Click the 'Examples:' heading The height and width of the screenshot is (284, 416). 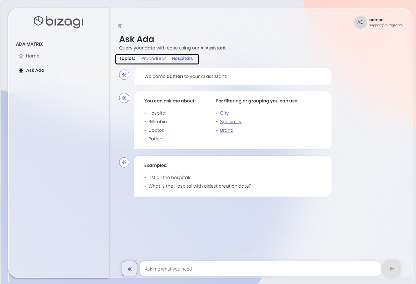(x=156, y=165)
